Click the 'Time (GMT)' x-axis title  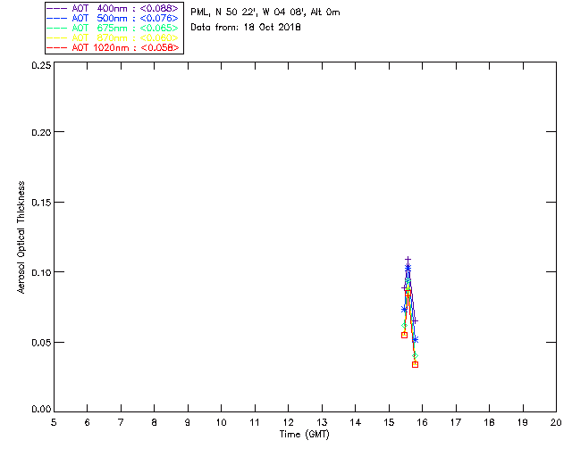[x=304, y=435]
